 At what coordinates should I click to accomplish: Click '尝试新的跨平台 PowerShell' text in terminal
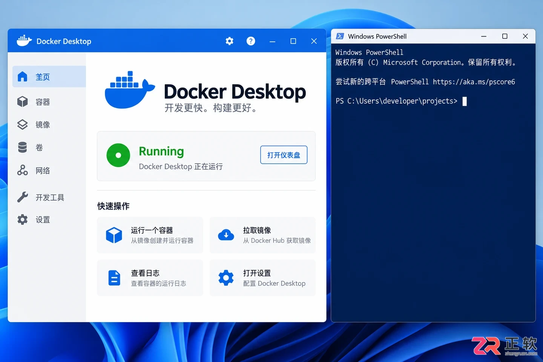(382, 82)
